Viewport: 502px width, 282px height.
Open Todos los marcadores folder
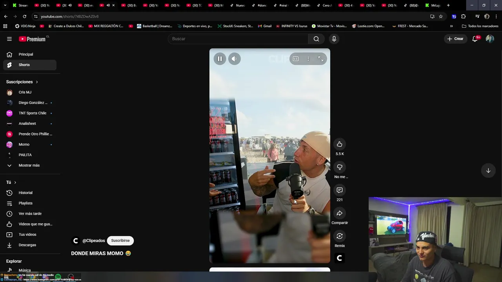click(x=480, y=26)
